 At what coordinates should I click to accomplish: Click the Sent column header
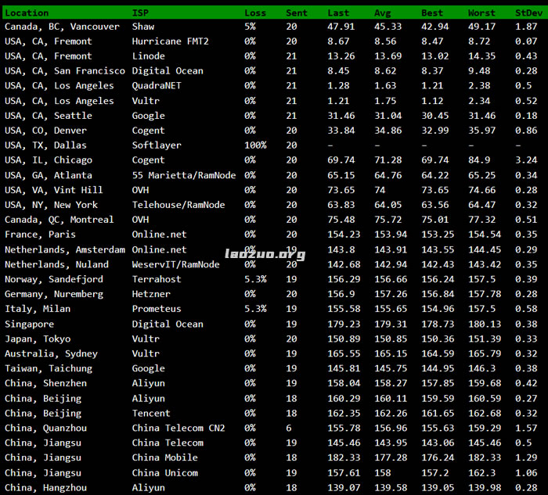pos(297,13)
